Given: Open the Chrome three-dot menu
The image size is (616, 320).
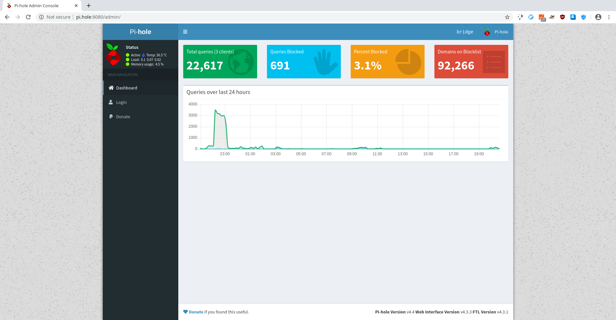Looking at the screenshot, I should pos(609,17).
